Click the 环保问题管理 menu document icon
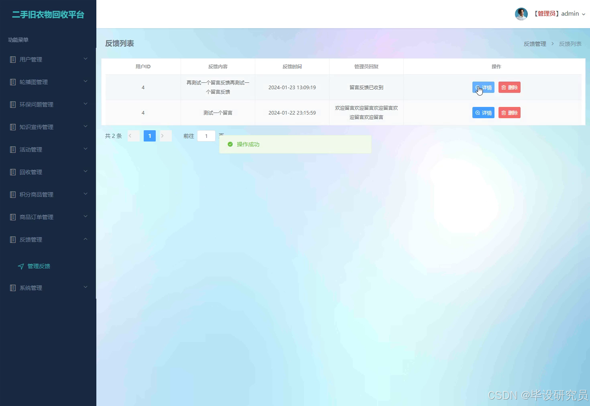Screen dimensions: 590x406 point(13,105)
